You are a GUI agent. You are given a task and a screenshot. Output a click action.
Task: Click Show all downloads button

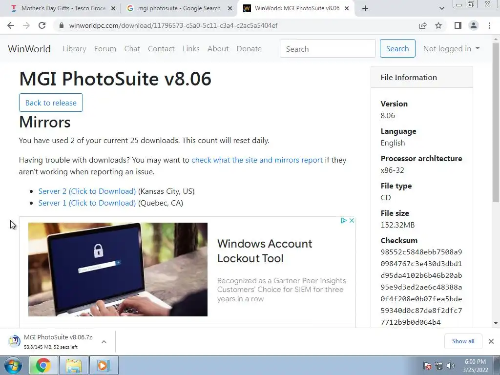tap(463, 341)
